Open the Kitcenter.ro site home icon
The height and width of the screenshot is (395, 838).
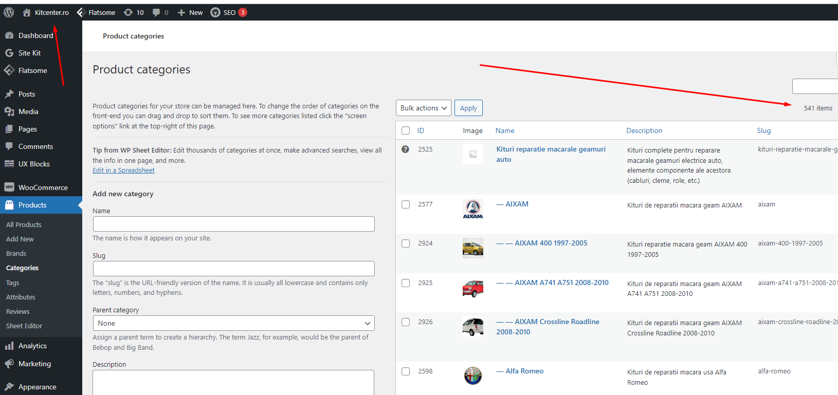point(27,12)
